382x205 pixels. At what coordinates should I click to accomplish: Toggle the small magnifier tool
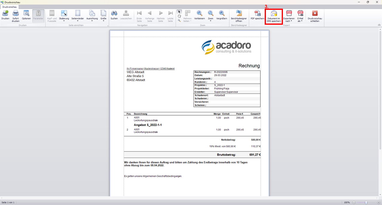click(x=179, y=21)
